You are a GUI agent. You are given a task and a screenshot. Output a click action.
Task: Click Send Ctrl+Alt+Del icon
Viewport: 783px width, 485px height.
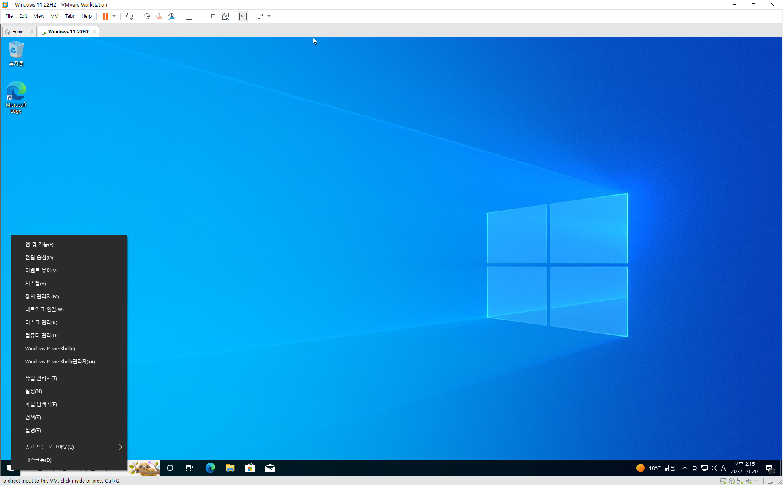coord(129,16)
